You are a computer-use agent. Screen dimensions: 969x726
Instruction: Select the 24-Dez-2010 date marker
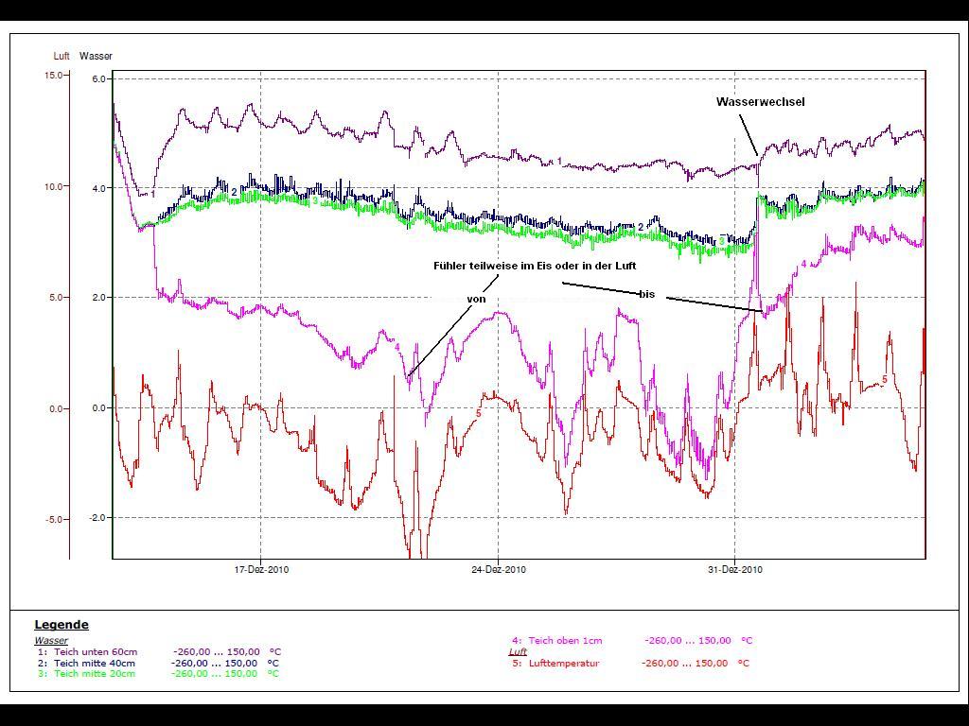click(x=499, y=570)
